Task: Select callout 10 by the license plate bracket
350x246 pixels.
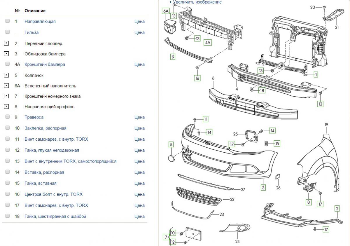Action: [x=173, y=233]
